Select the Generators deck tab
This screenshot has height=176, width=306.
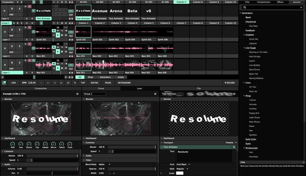(105, 77)
